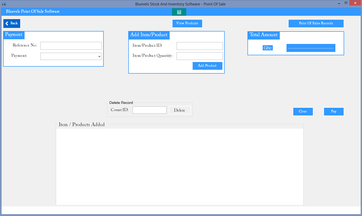Click the Count ID input field
Image resolution: width=362 pixels, height=216 pixels.
pos(149,110)
